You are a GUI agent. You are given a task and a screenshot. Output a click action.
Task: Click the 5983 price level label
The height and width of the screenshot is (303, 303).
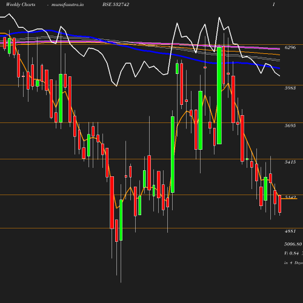290,88
